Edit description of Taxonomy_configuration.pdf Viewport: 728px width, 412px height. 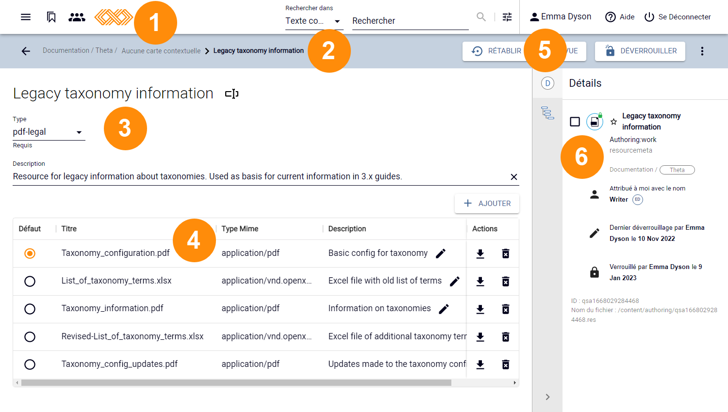(x=441, y=254)
